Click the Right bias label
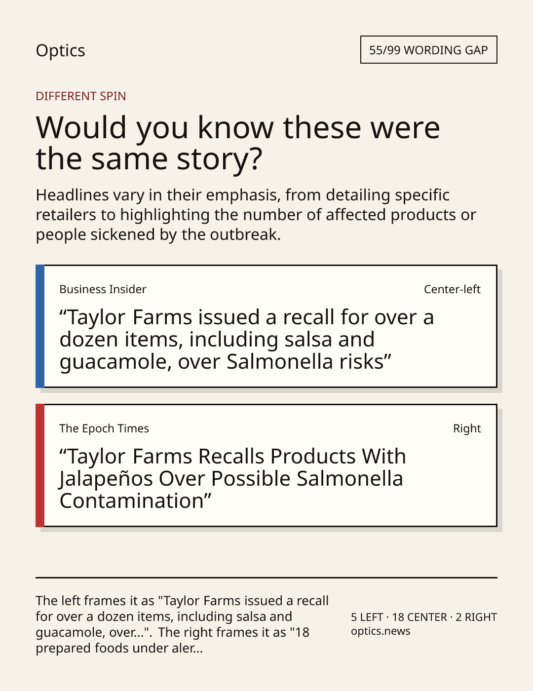The height and width of the screenshot is (691, 533). point(467,428)
